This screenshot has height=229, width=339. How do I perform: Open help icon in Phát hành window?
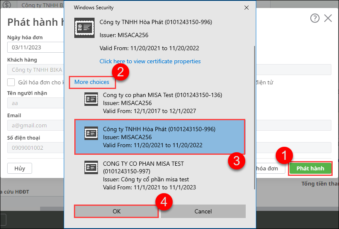pos(315,19)
